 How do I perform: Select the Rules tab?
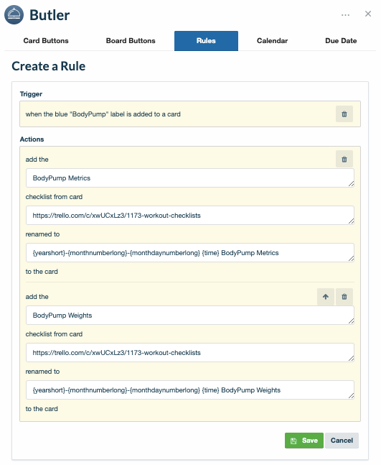click(x=206, y=41)
